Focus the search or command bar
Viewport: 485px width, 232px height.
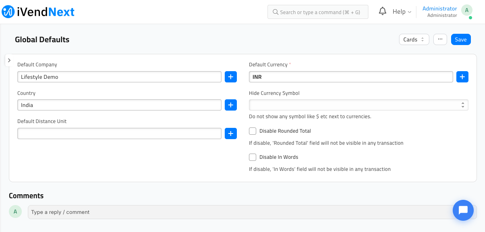[318, 12]
